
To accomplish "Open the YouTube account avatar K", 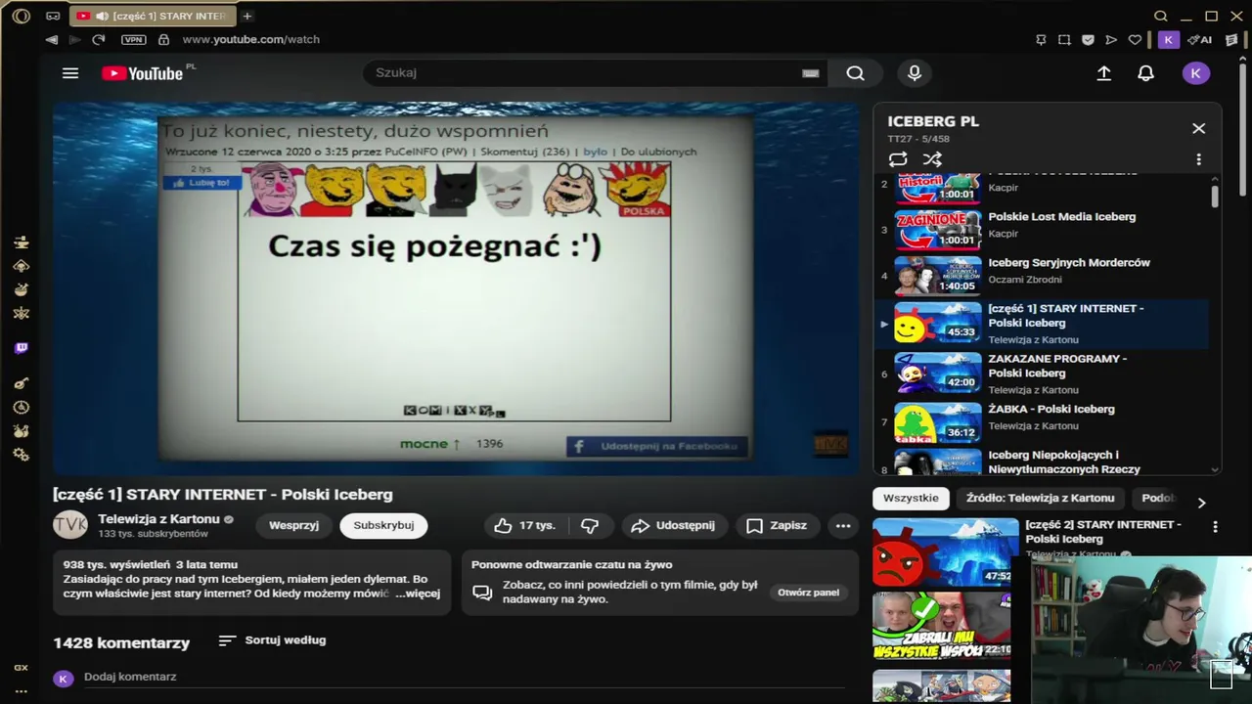I will point(1196,73).
